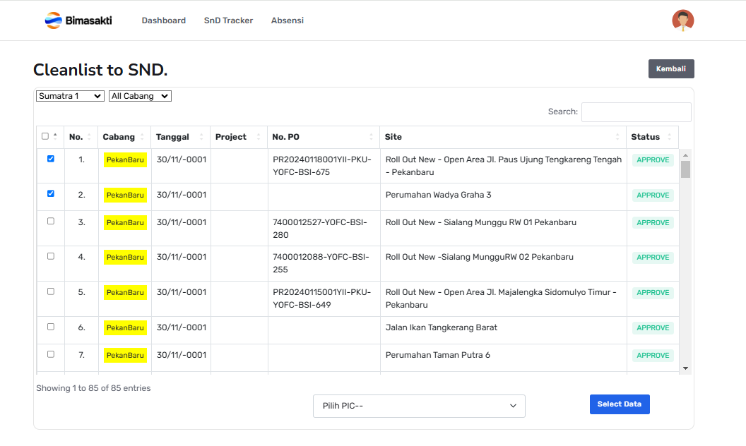Sort table by Cabang column arrows
This screenshot has width=746, height=446.
(x=142, y=137)
